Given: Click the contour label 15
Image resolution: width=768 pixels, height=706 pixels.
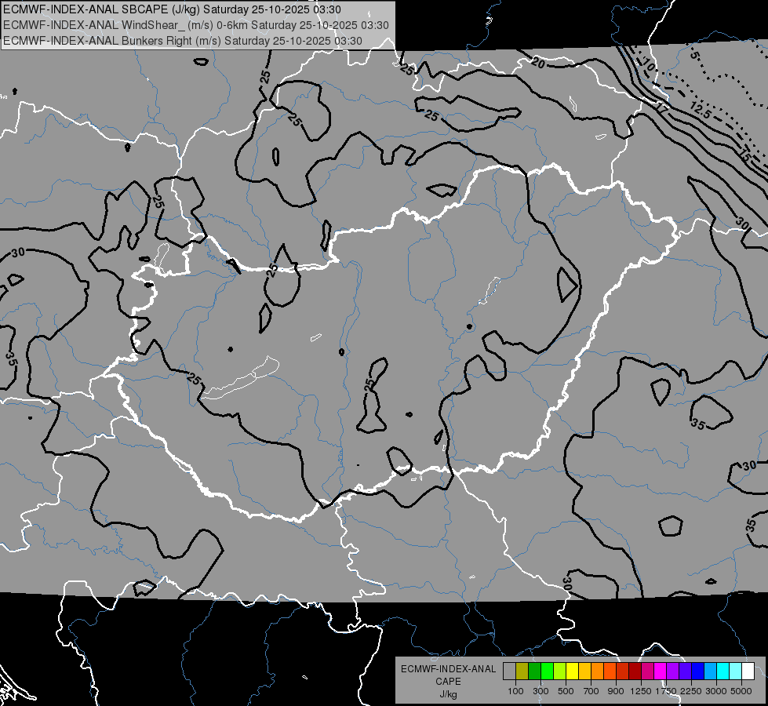Looking at the screenshot, I should pos(744,156).
